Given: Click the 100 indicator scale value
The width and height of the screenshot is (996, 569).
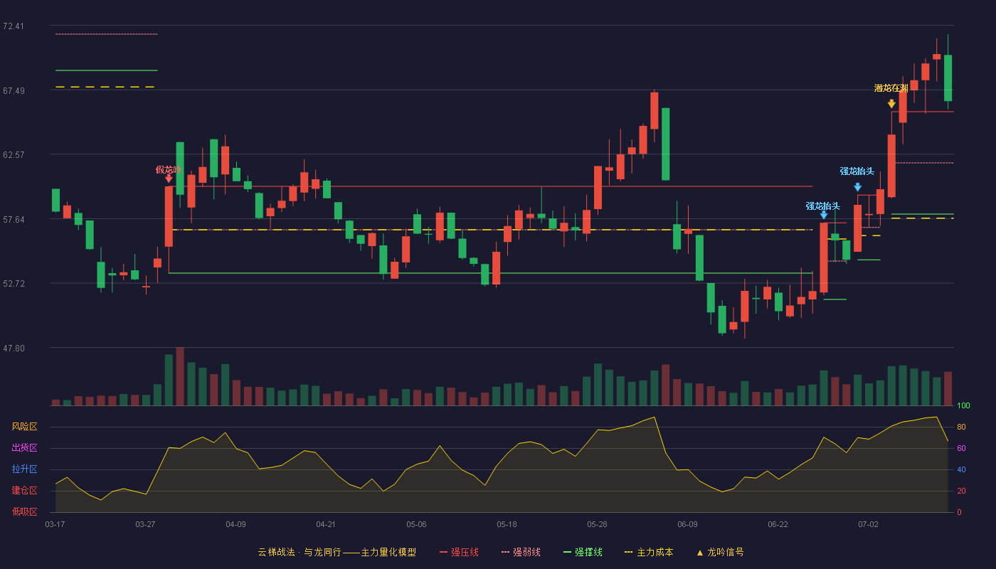Looking at the screenshot, I should pyautogui.click(x=963, y=406).
